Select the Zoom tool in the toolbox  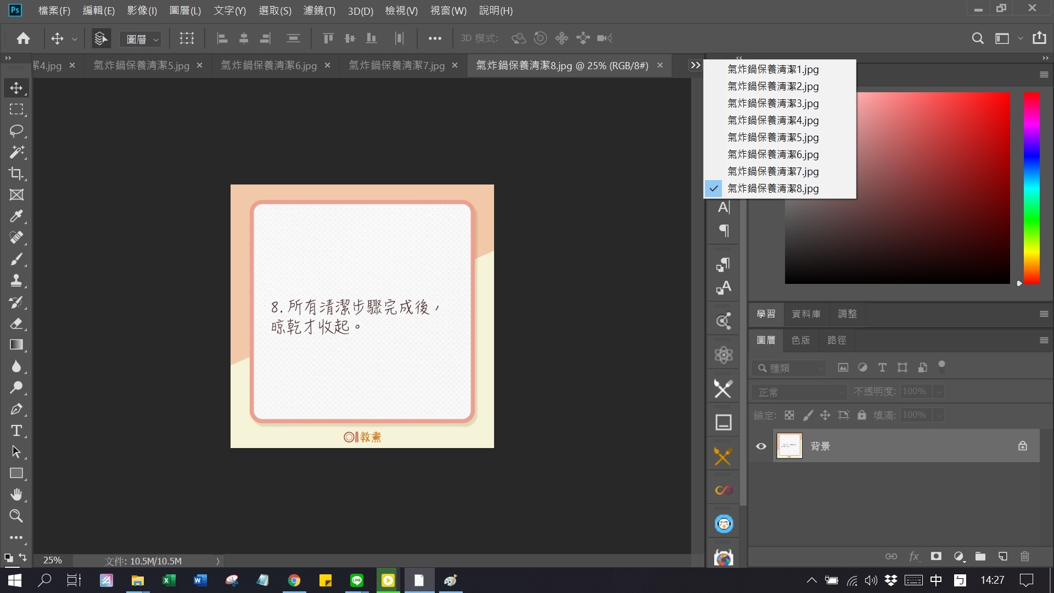pos(16,516)
